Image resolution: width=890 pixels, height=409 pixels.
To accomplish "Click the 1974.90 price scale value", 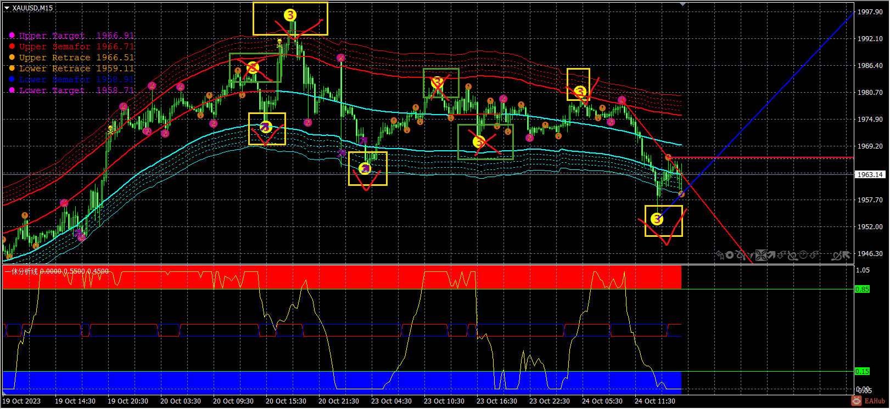I will click(x=870, y=120).
